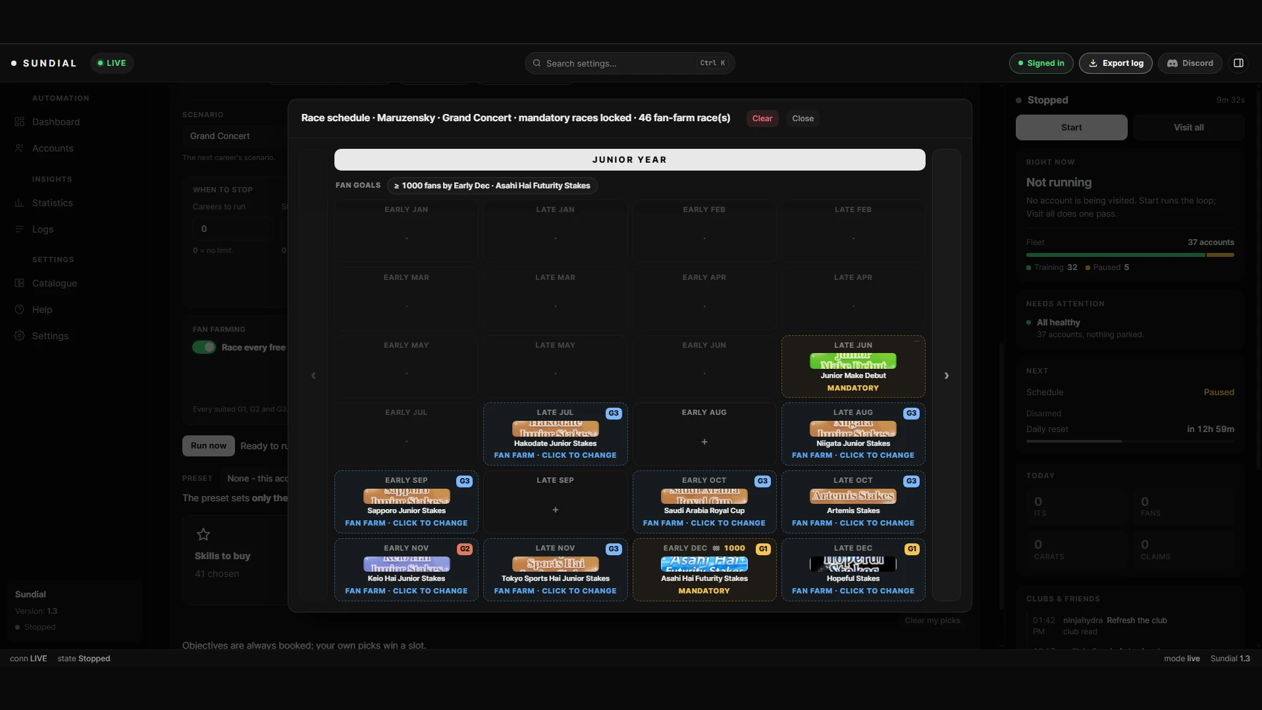The image size is (1262, 710).
Task: Select the Accounts sidebar icon
Action: [x=19, y=148]
